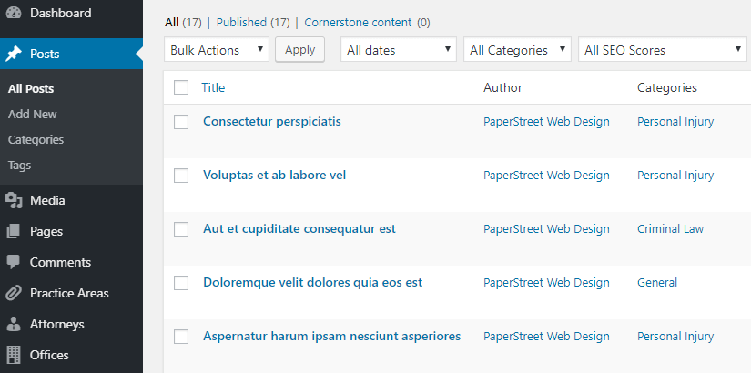Viewport: 751px width, 373px height.
Task: Click the Apply button
Action: coord(299,50)
